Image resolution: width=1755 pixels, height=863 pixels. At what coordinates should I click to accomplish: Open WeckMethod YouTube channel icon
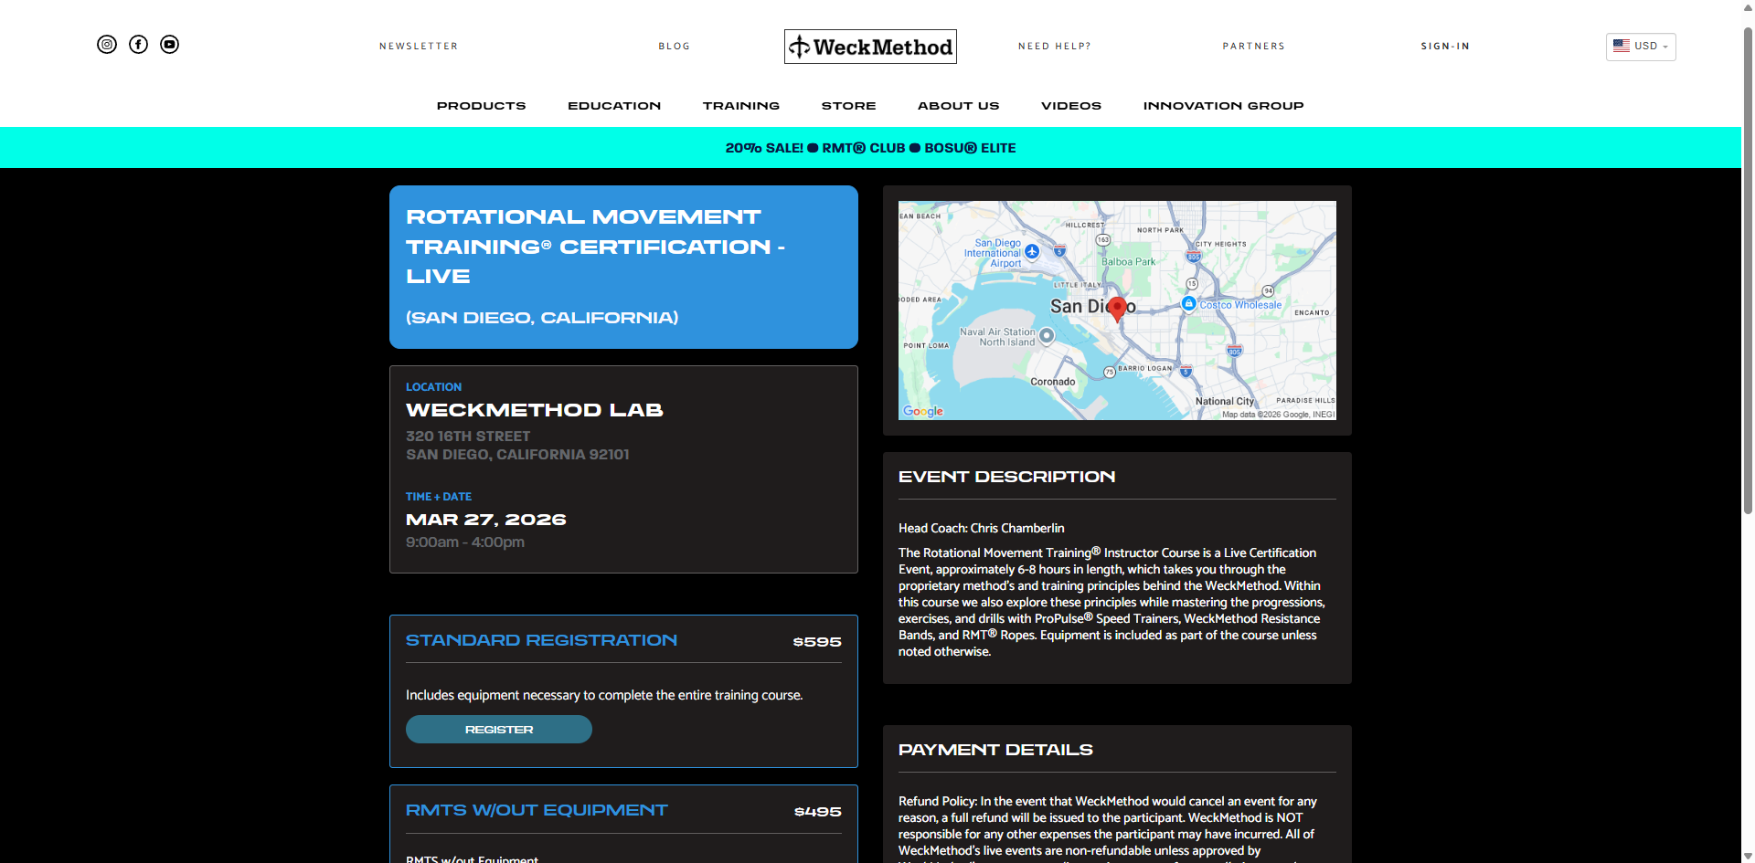[169, 44]
